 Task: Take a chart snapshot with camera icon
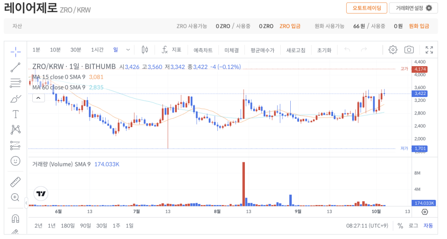[409, 50]
